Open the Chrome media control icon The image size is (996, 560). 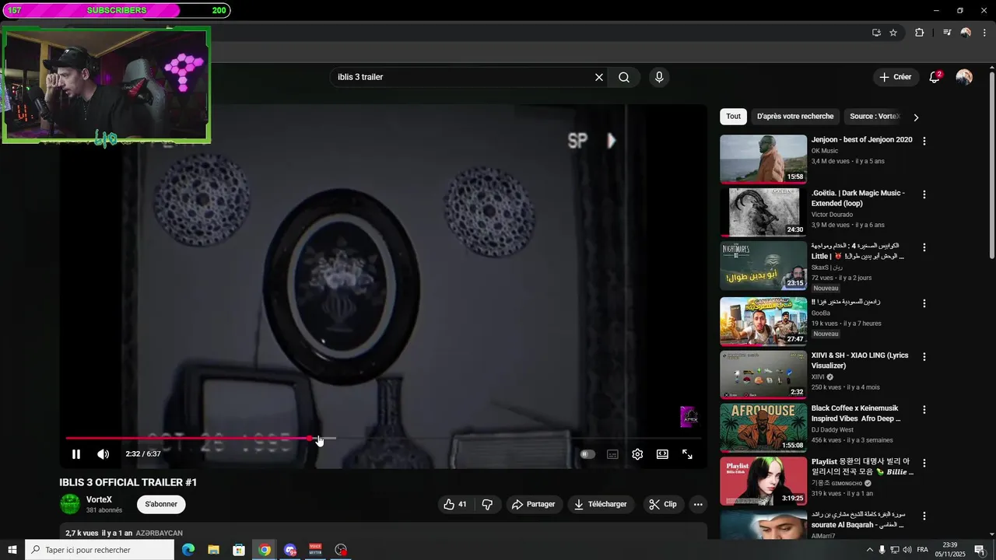947,33
